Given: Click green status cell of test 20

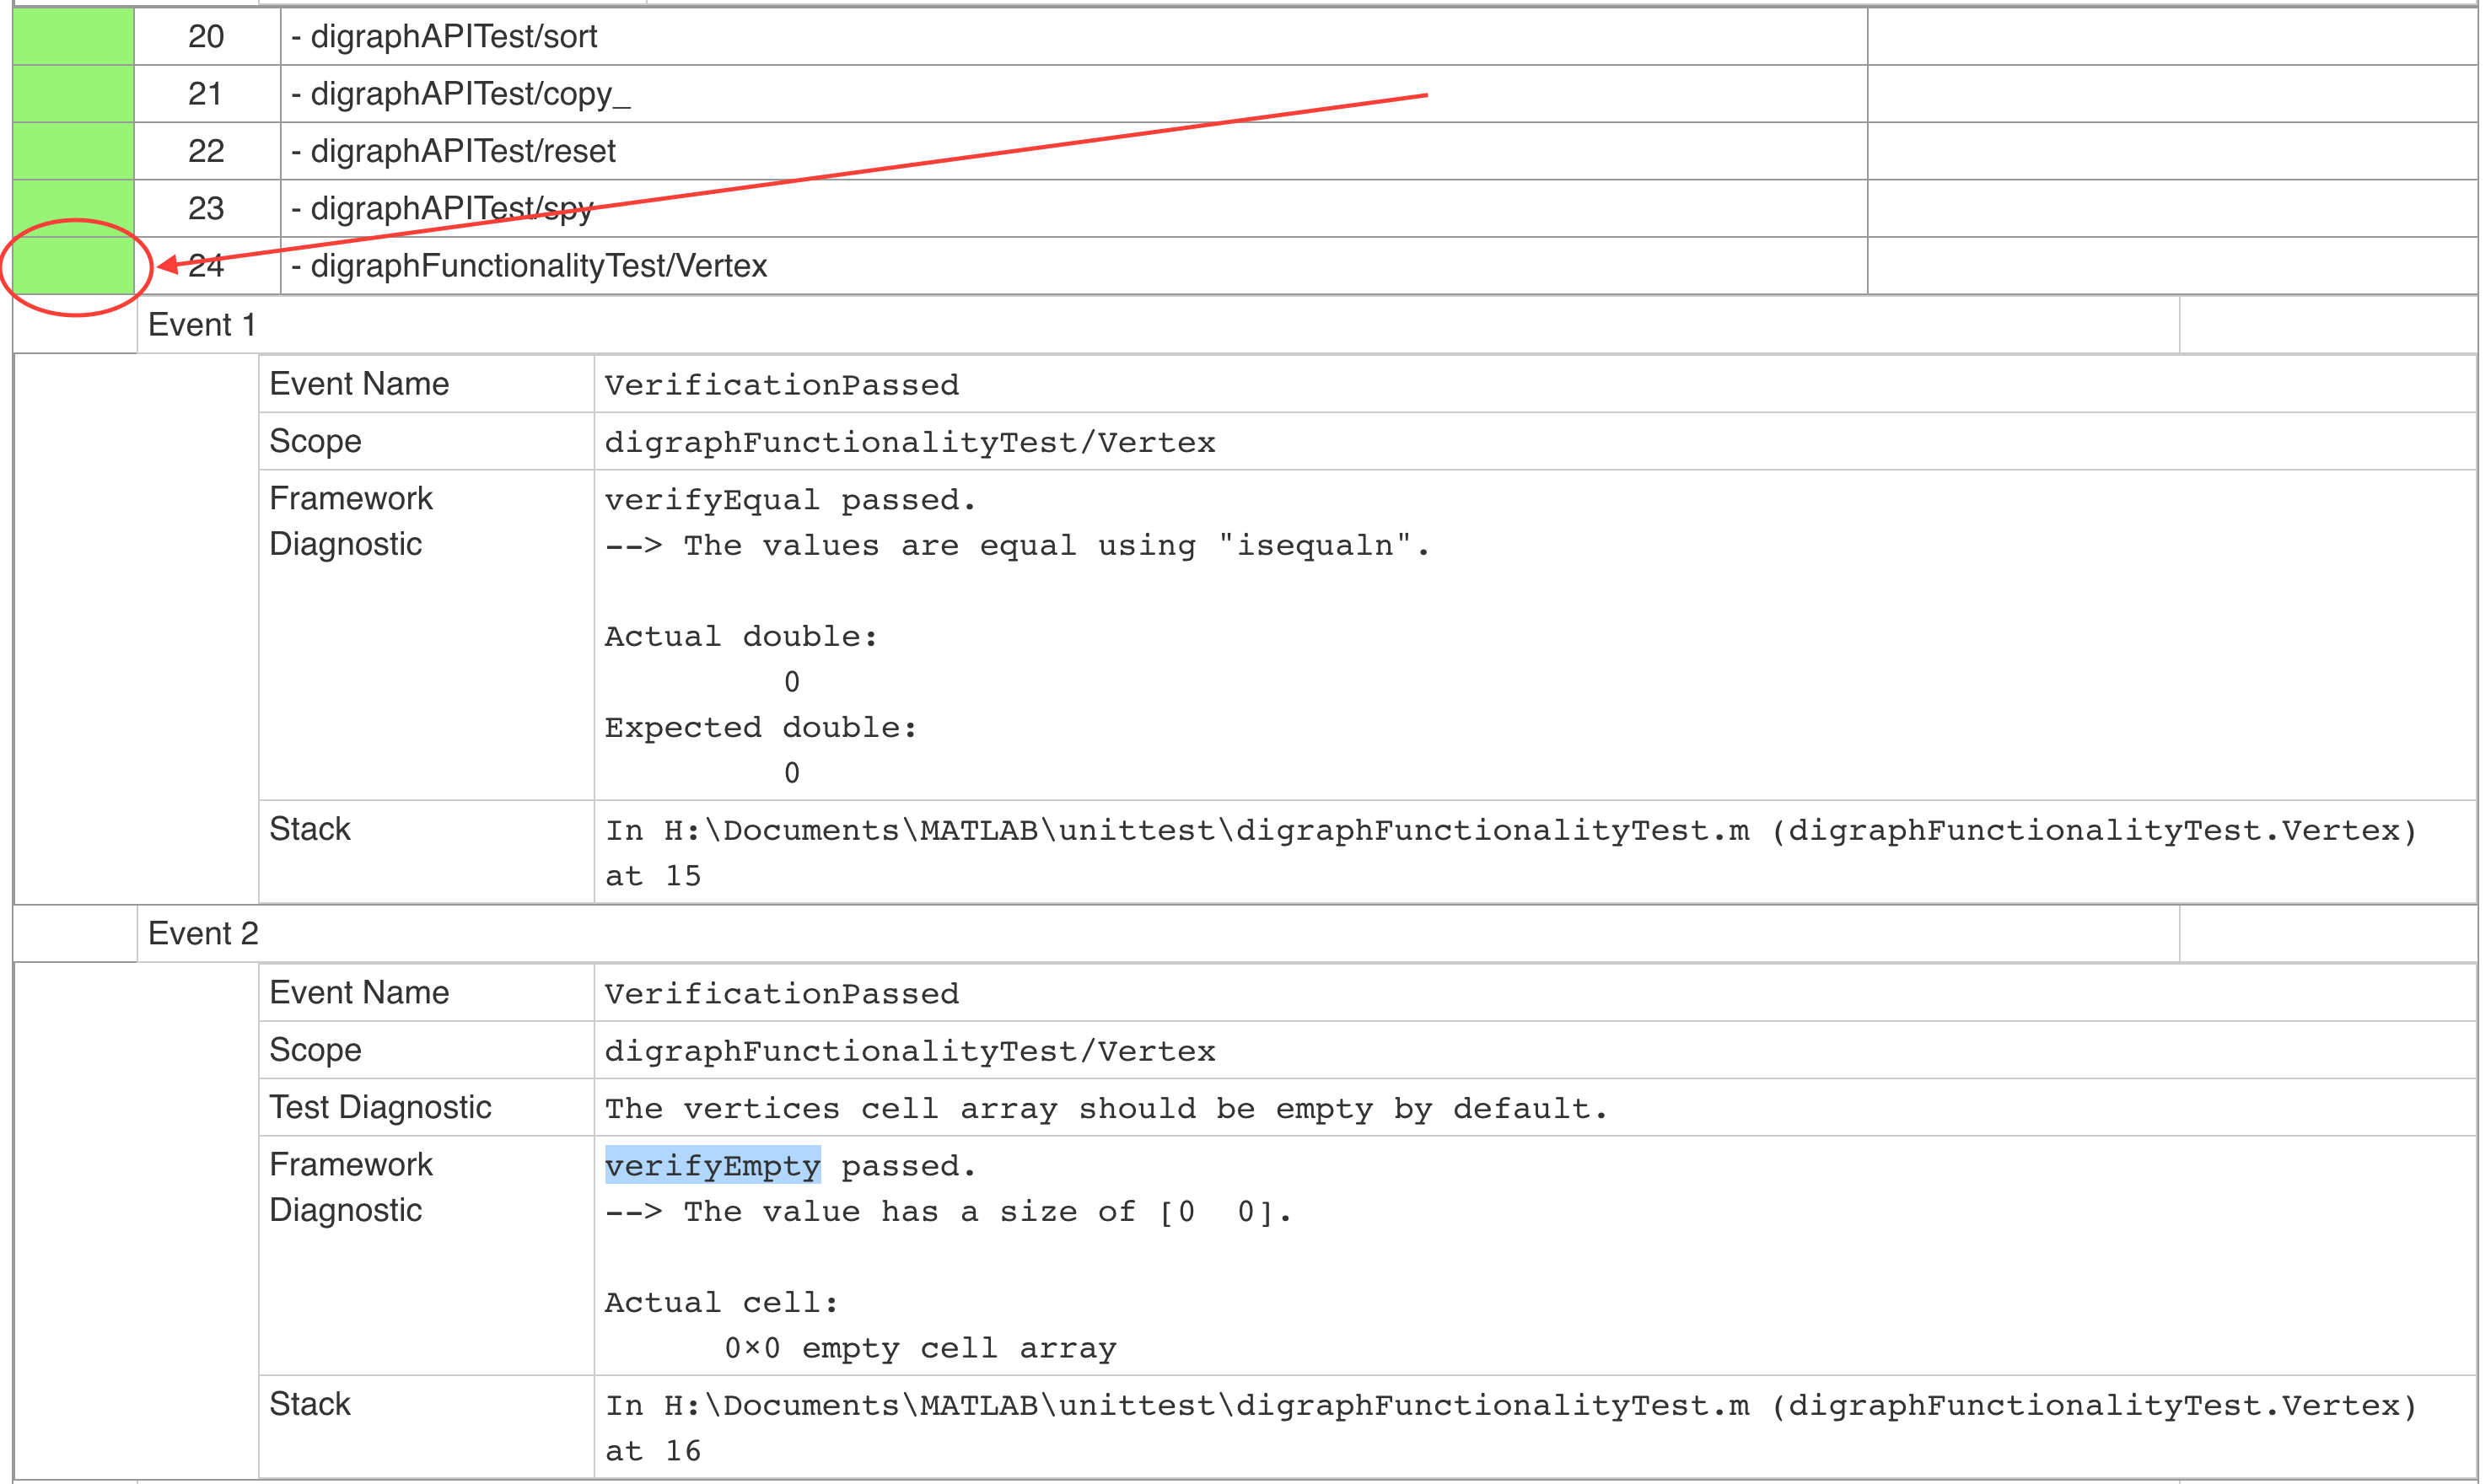Looking at the screenshot, I should click(x=73, y=37).
